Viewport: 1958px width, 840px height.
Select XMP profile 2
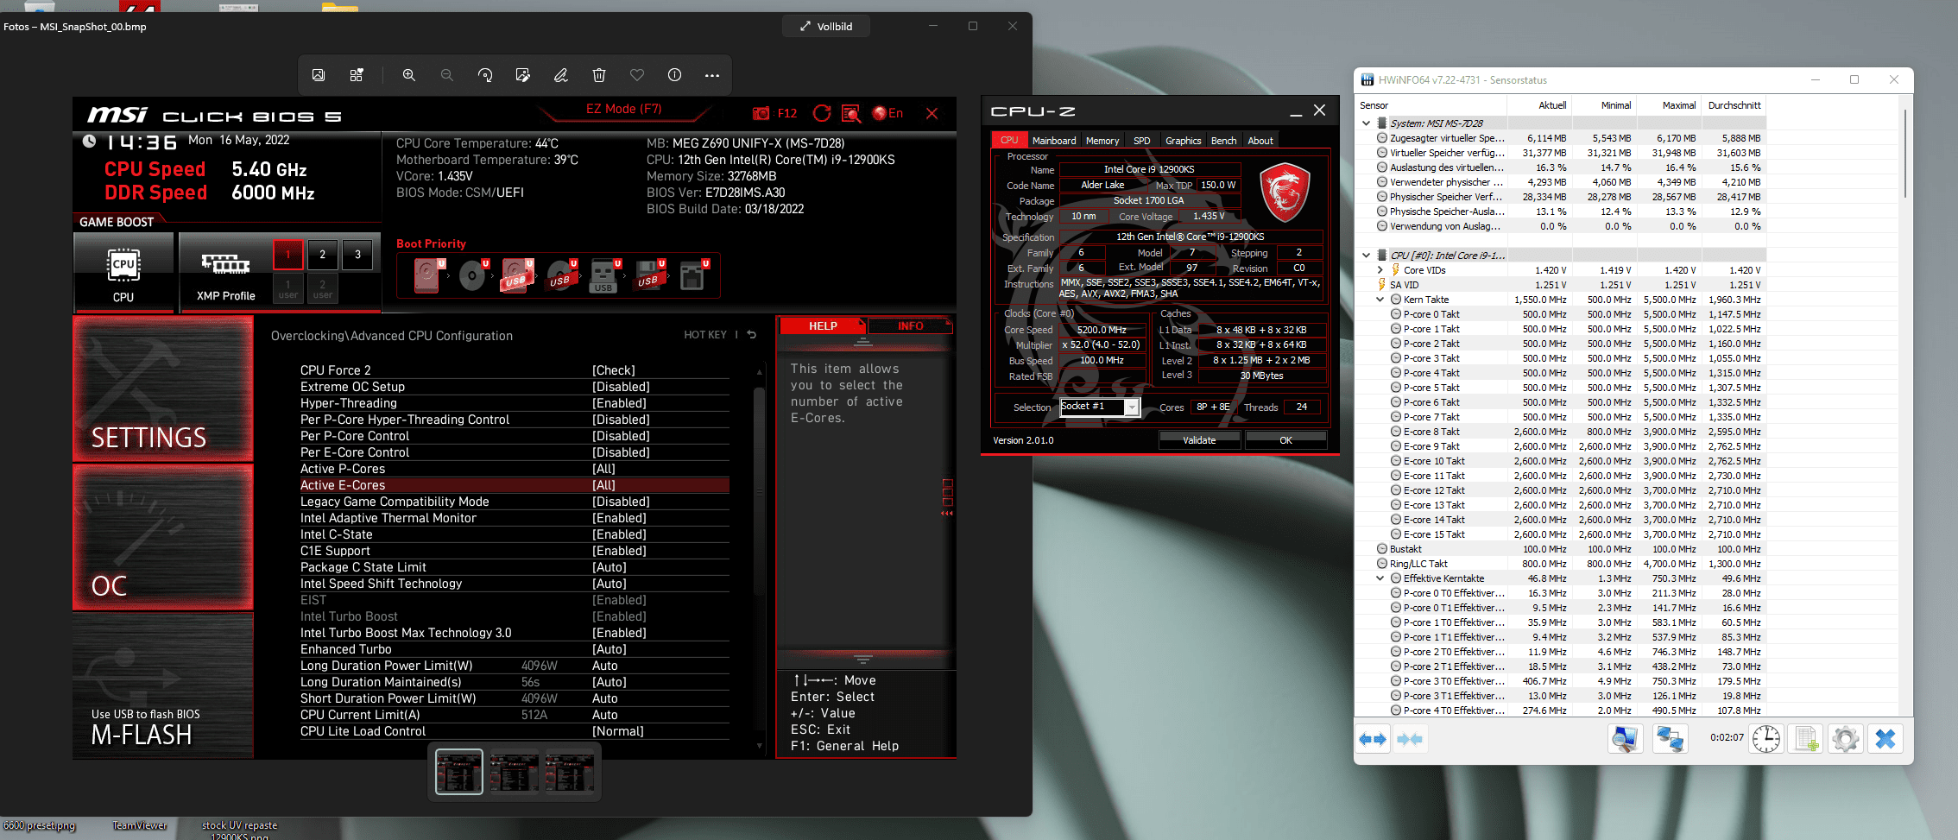(323, 255)
